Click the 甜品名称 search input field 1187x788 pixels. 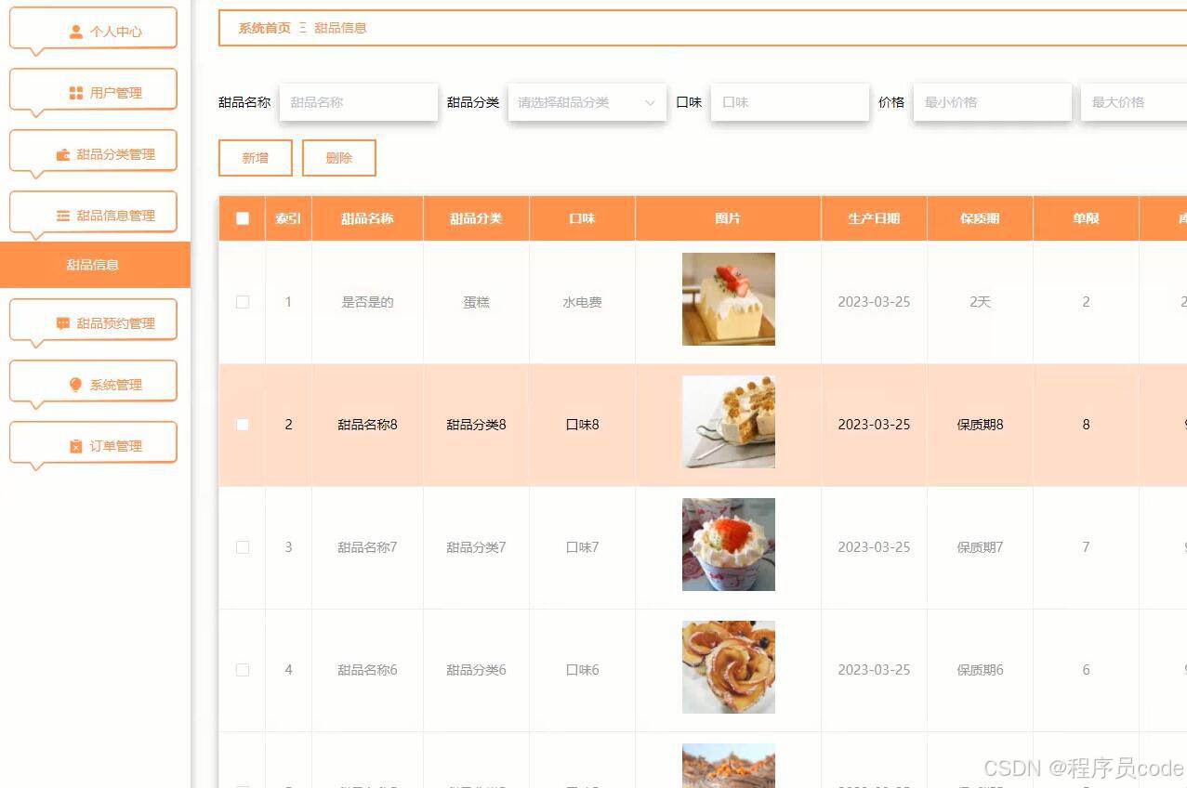coord(358,102)
